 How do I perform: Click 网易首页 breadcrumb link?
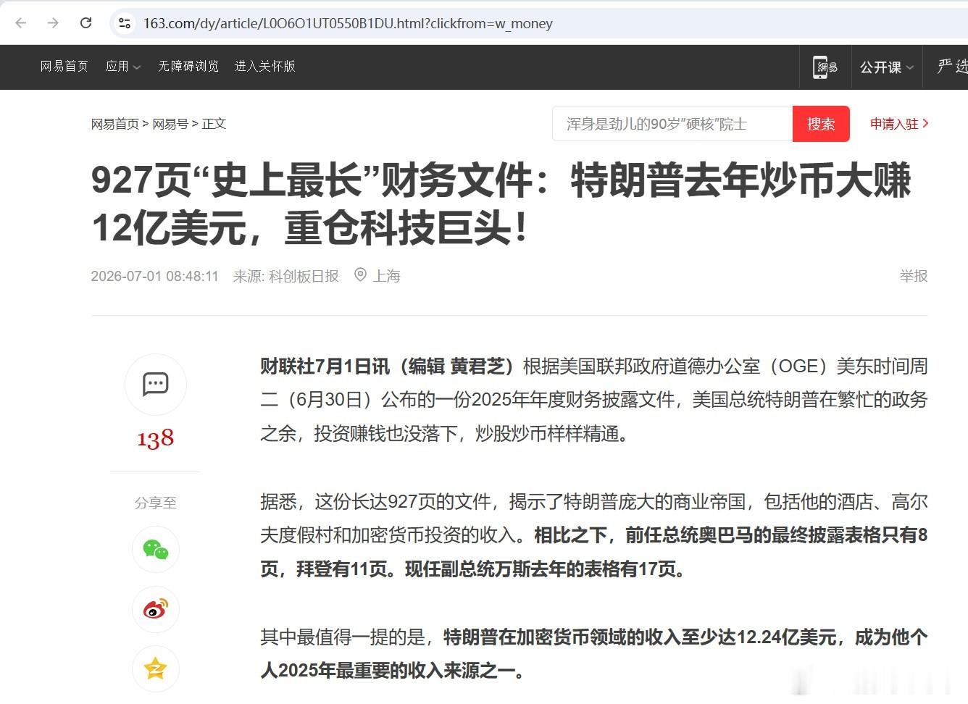114,124
